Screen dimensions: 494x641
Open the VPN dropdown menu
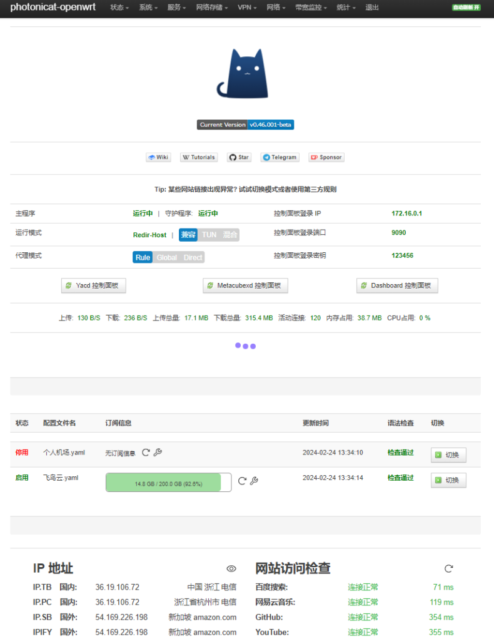247,8
